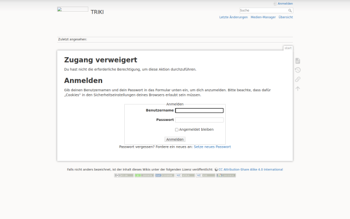Image resolution: width=350 pixels, height=219 pixels.
Task: Enable the Angemeldet bleiben checkbox
Action: click(177, 130)
